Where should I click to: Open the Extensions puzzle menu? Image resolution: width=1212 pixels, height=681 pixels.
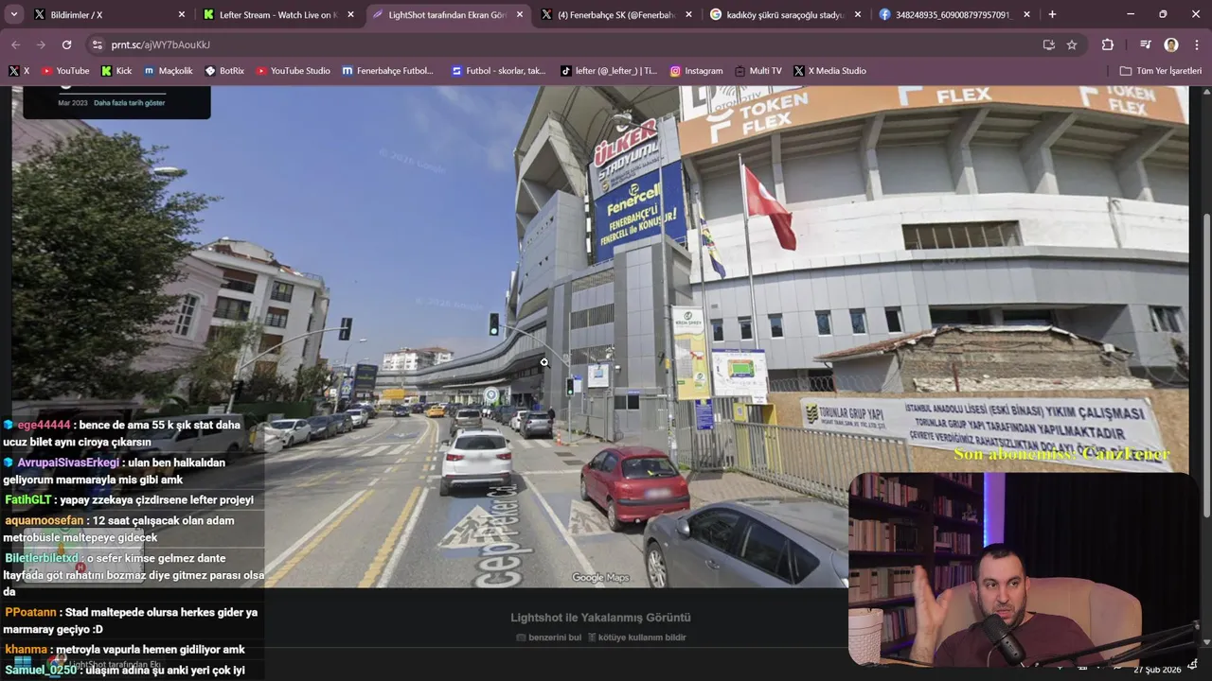click(1107, 44)
